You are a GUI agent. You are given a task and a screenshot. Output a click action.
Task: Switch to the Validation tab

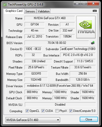(x=44, y=11)
